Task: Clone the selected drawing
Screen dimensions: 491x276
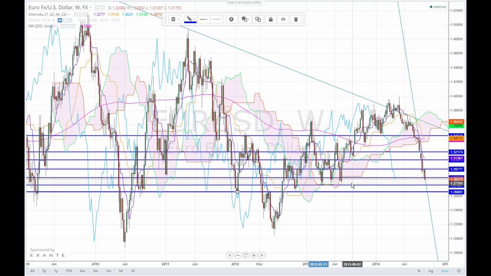Action: (x=258, y=19)
